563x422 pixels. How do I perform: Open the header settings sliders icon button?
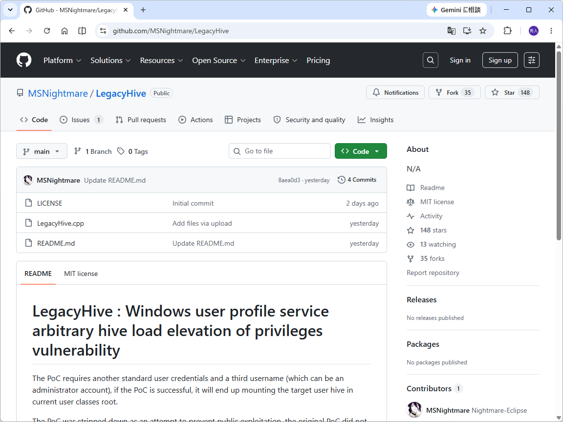coord(531,60)
